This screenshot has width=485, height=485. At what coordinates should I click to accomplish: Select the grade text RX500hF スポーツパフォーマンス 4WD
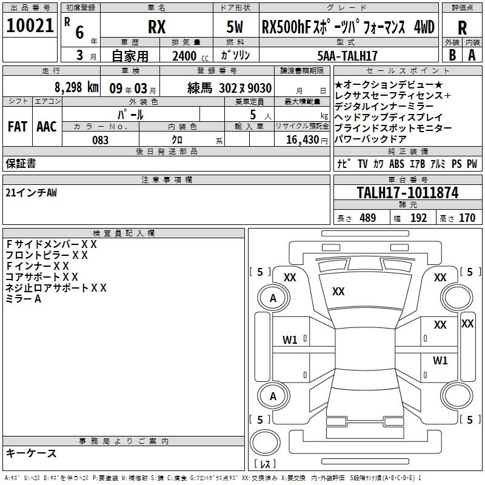pyautogui.click(x=348, y=27)
